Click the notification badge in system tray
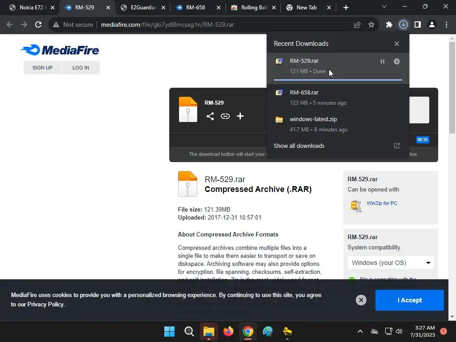The width and height of the screenshot is (456, 342). point(444,331)
